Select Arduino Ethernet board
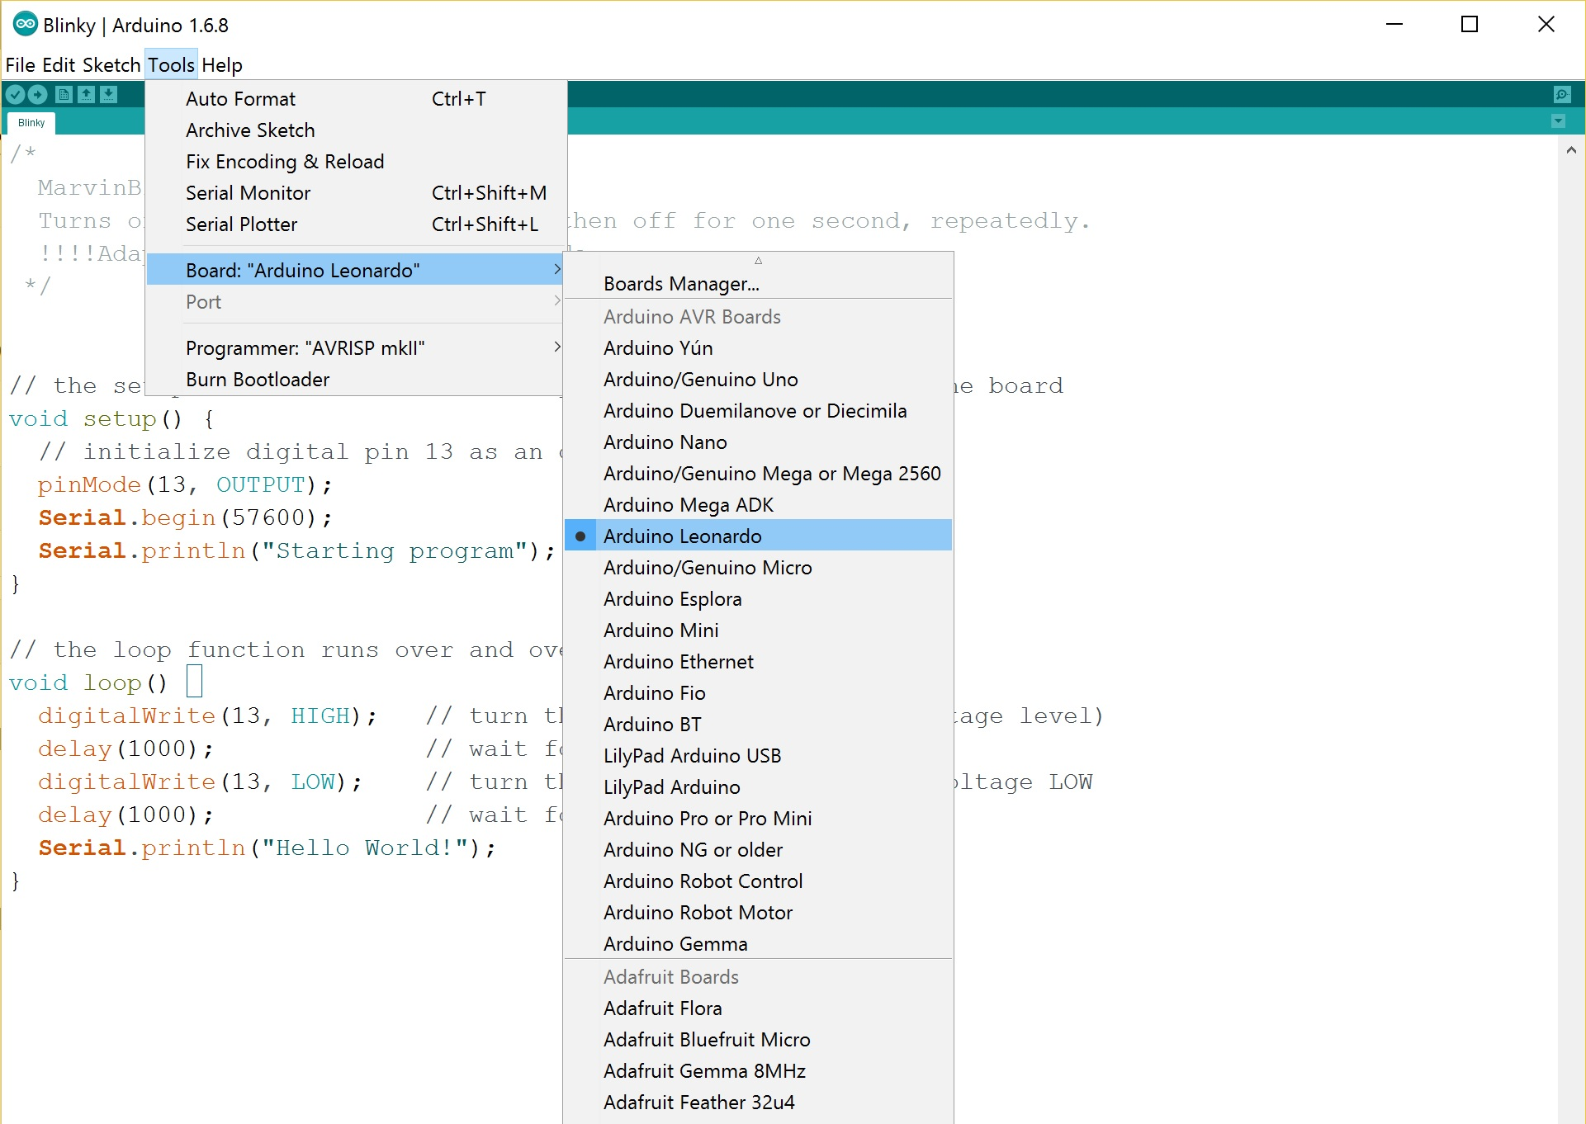Viewport: 1586px width, 1124px height. 758,662
